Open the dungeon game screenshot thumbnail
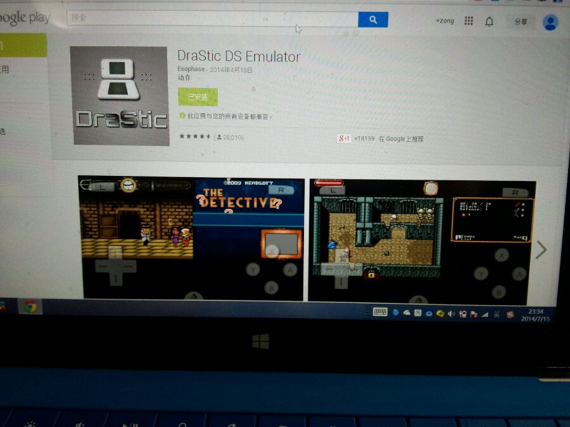This screenshot has height=427, width=570. [422, 242]
